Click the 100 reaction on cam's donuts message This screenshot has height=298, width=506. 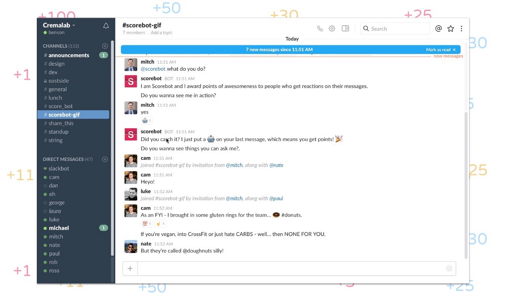pyautogui.click(x=147, y=224)
